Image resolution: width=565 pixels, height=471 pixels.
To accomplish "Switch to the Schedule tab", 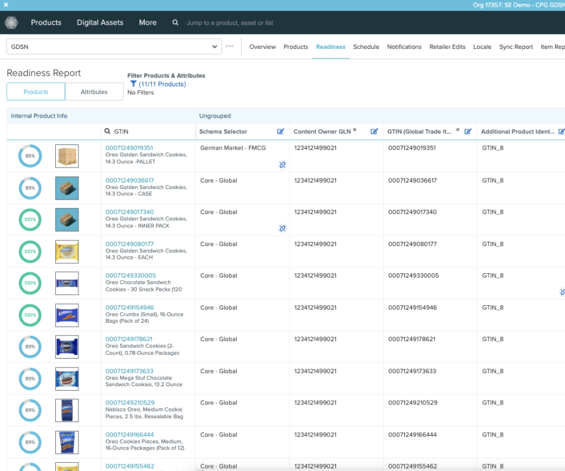I will pos(366,47).
